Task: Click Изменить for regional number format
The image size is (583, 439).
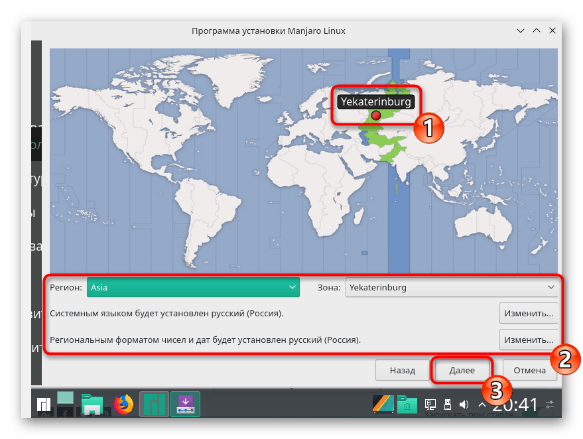Action: pos(529,340)
